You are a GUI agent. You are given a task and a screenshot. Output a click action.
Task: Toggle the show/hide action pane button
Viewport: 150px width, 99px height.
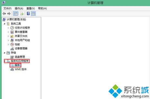pyautogui.click(x=33, y=14)
